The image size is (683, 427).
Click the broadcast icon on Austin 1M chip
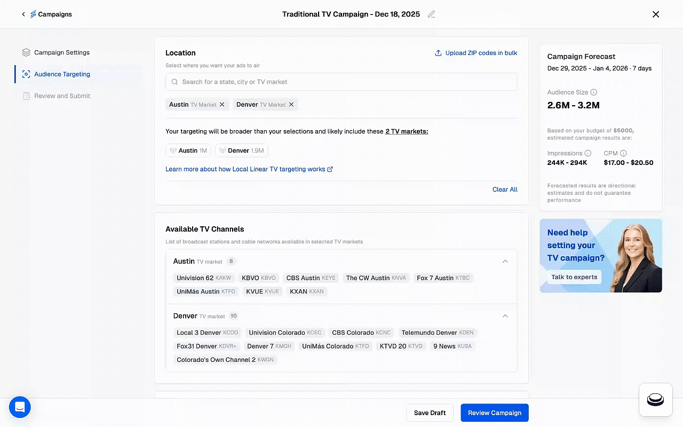[x=173, y=151]
